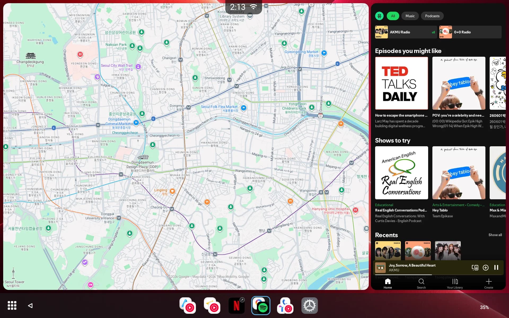Click the now playing progress bar
The image size is (509, 318).
pos(438,275)
